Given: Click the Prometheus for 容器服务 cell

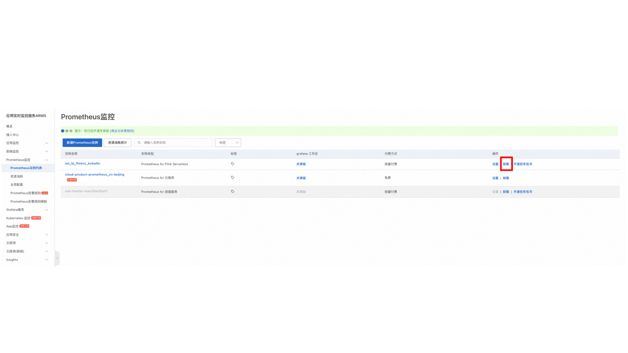Looking at the screenshot, I should coord(159,192).
